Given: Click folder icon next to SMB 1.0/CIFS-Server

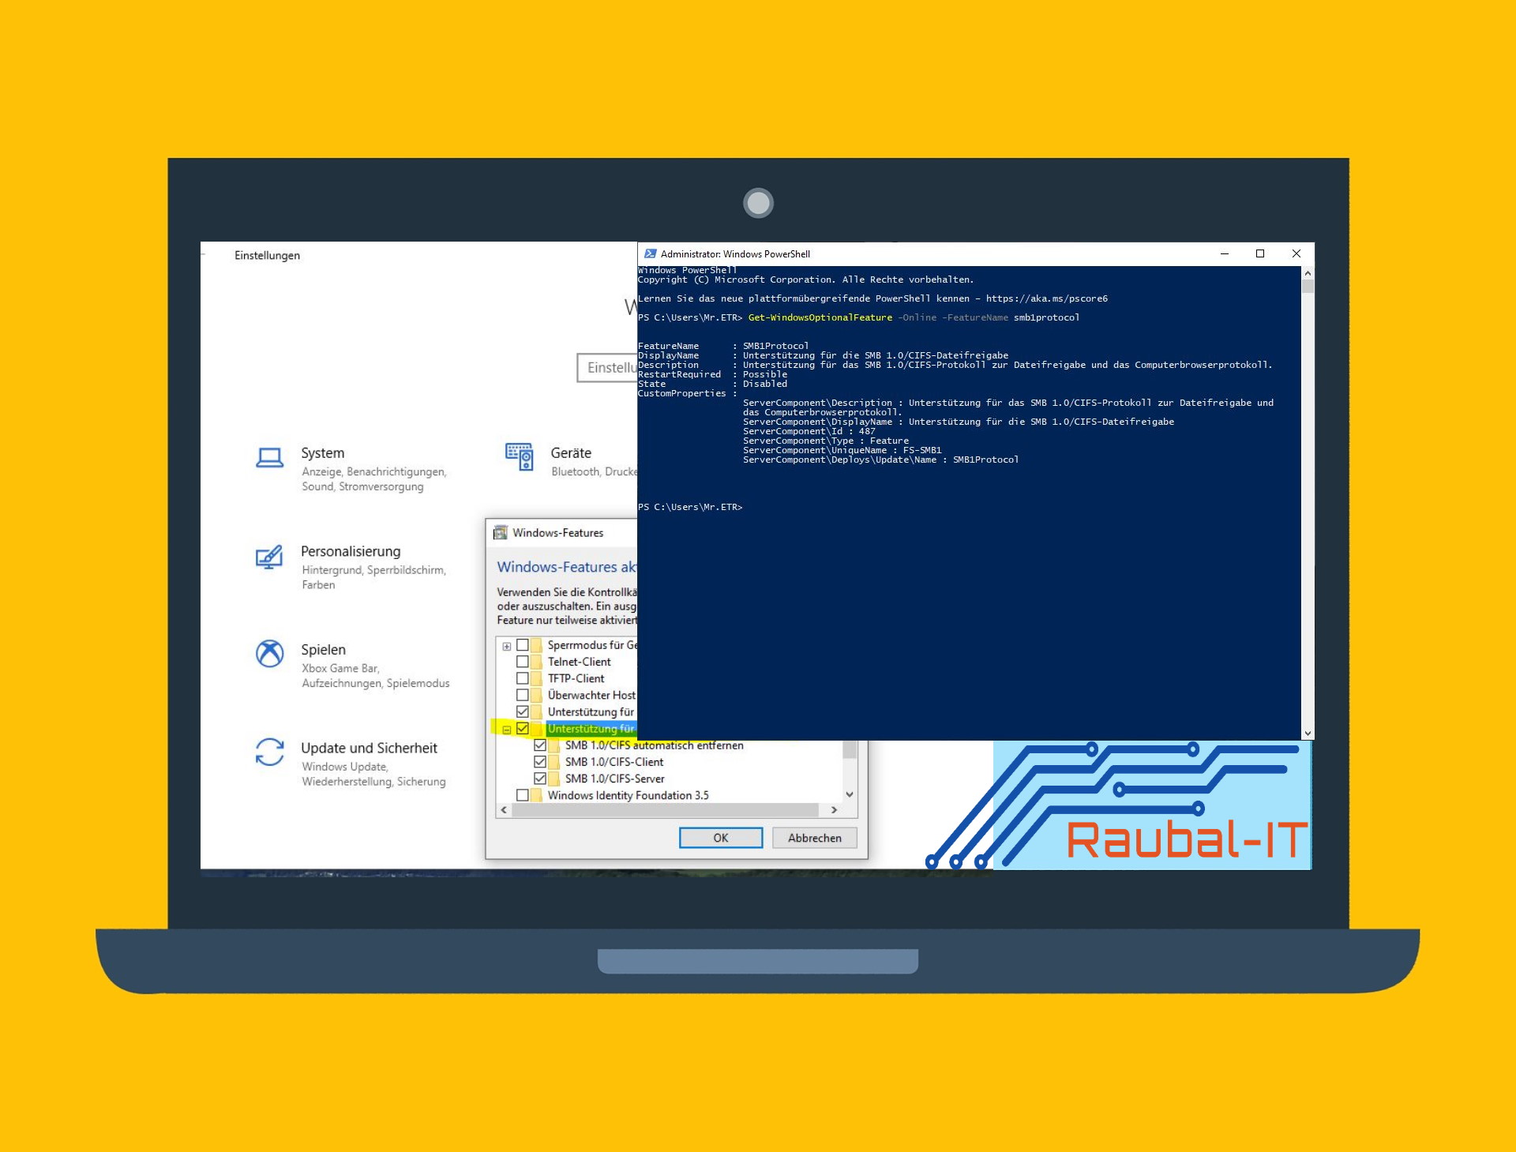Looking at the screenshot, I should coord(554,779).
